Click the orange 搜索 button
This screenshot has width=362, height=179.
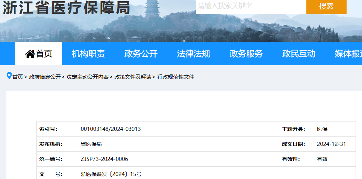[x=326, y=6]
